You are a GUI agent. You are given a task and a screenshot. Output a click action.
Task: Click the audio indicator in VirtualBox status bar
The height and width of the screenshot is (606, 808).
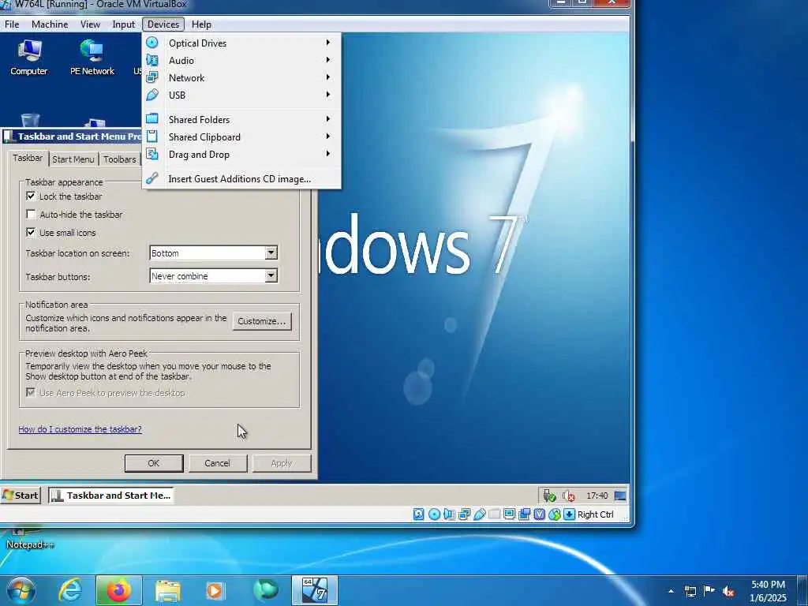coord(449,514)
